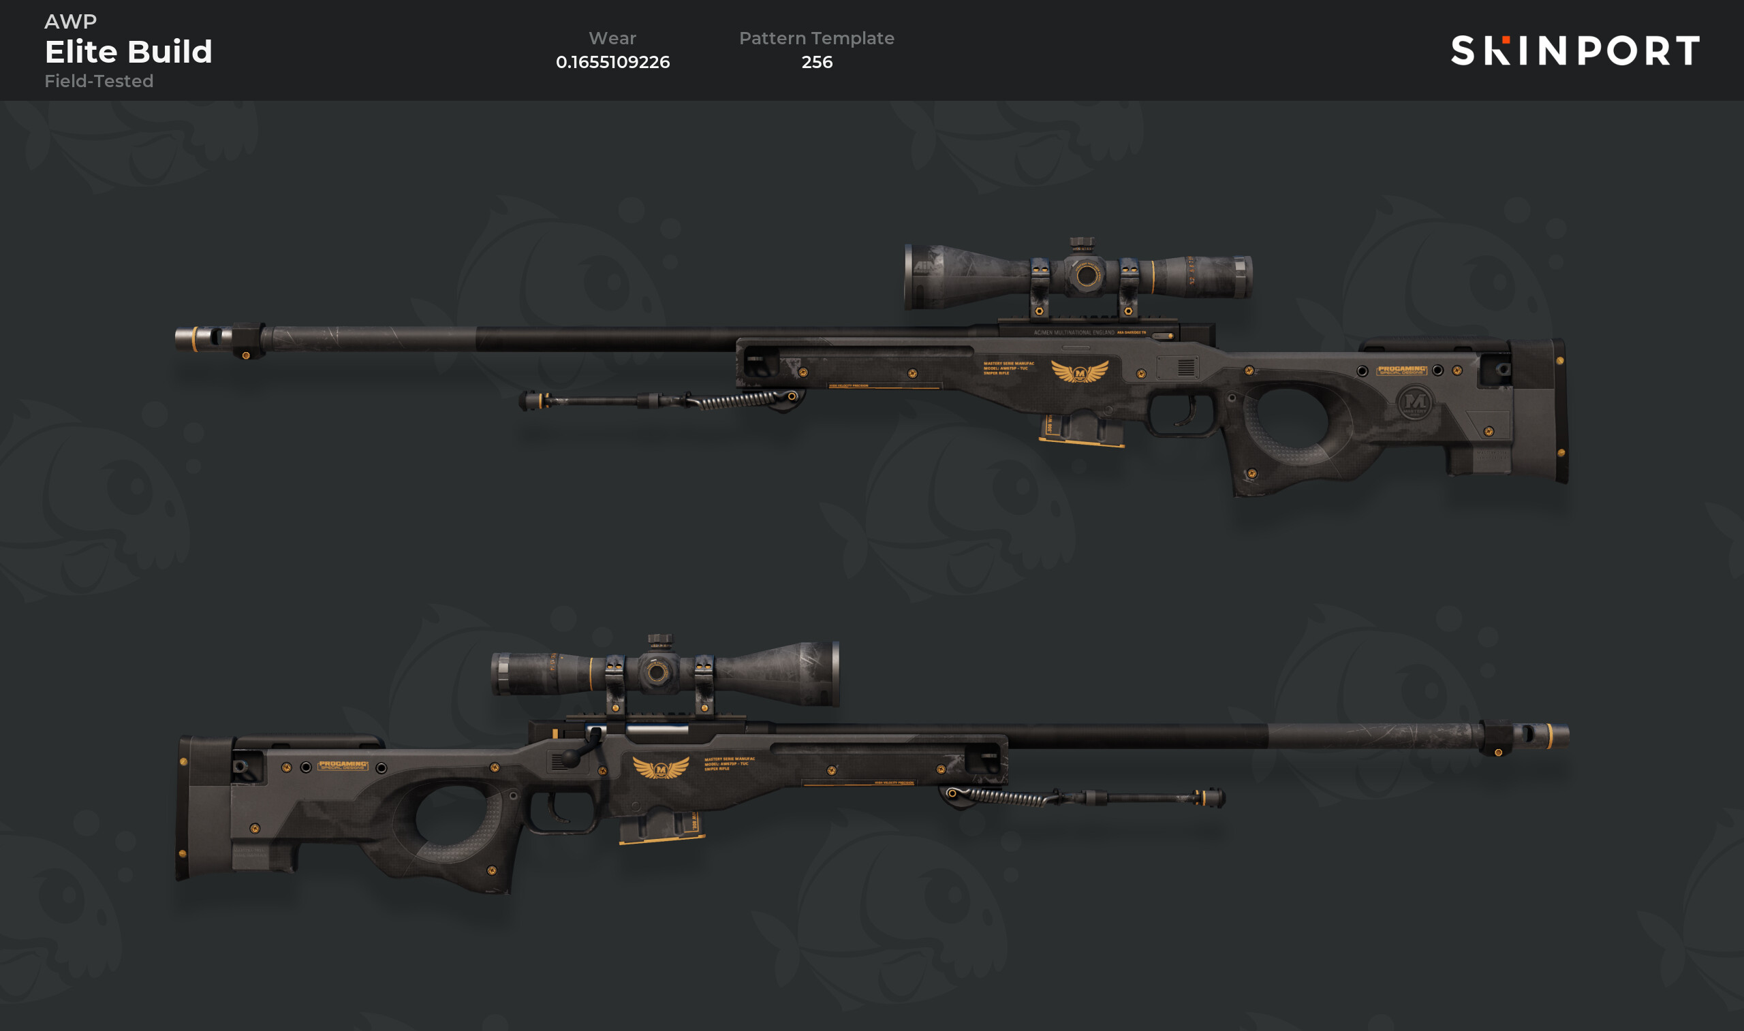Click the AWP weapon name

tap(71, 22)
